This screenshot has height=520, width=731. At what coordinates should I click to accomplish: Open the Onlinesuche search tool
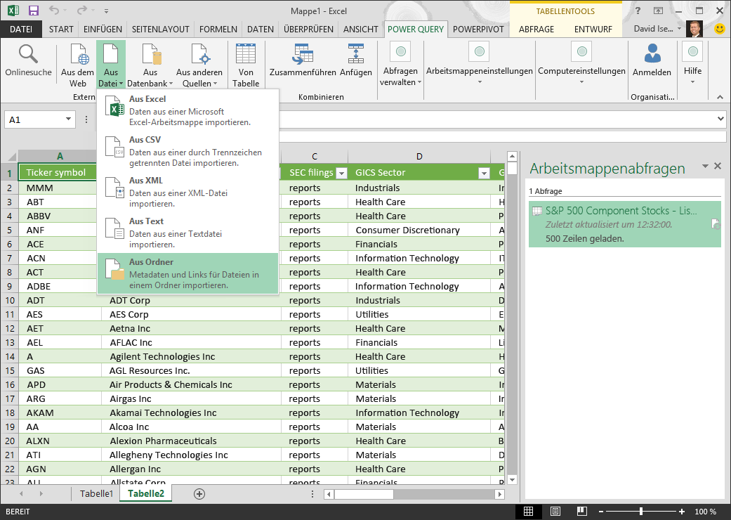pyautogui.click(x=28, y=60)
